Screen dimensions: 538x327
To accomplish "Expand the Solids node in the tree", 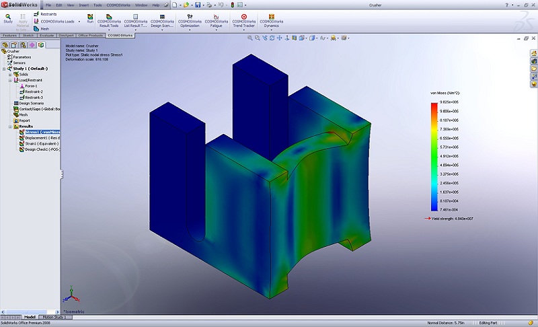I will (x=10, y=75).
